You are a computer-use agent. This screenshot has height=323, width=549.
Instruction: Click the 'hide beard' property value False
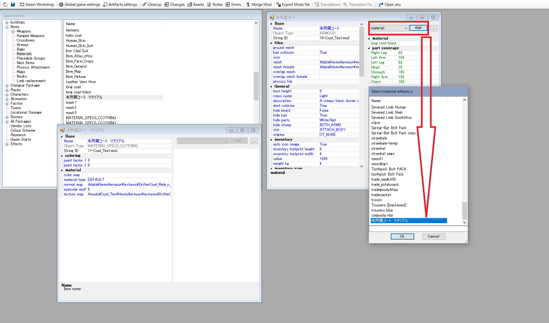(339, 110)
